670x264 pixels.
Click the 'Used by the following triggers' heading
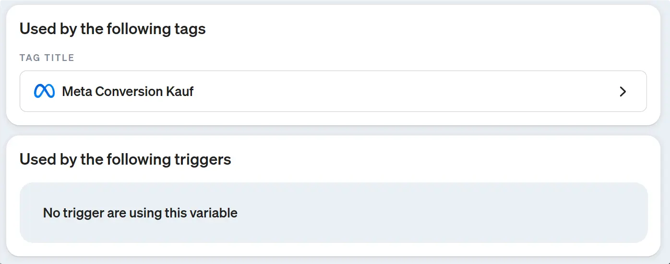125,159
